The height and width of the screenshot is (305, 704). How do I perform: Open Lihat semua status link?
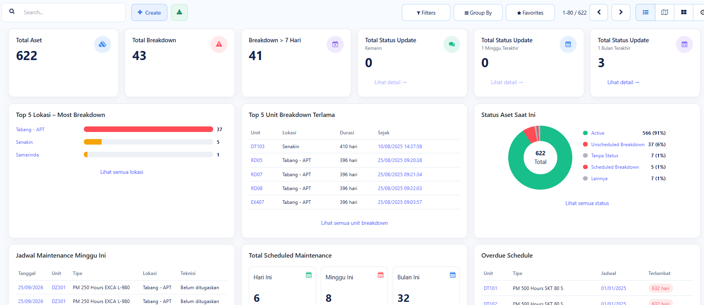click(587, 203)
